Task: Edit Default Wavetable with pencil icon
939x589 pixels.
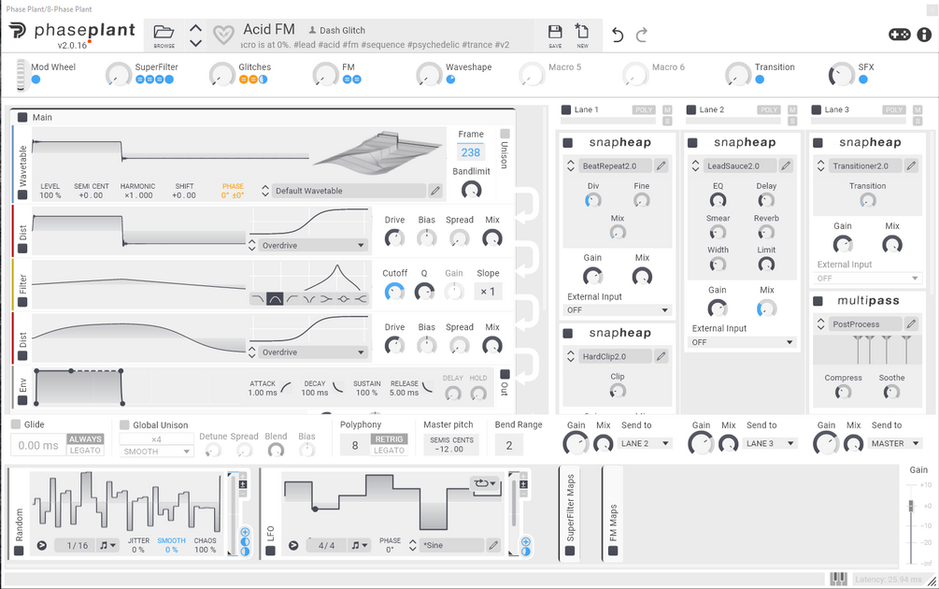Action: [435, 191]
